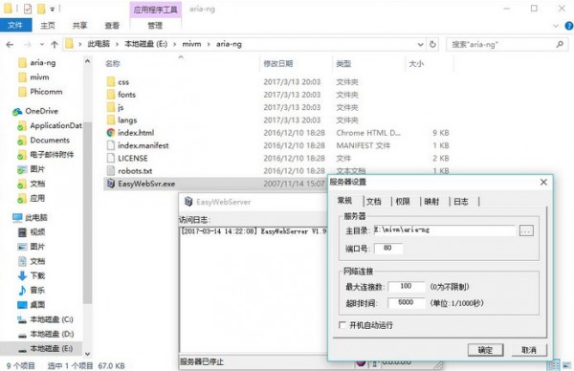Select the EasyWebSvr.exe application icon
Viewport: 574px width, 371px height.
(111, 184)
